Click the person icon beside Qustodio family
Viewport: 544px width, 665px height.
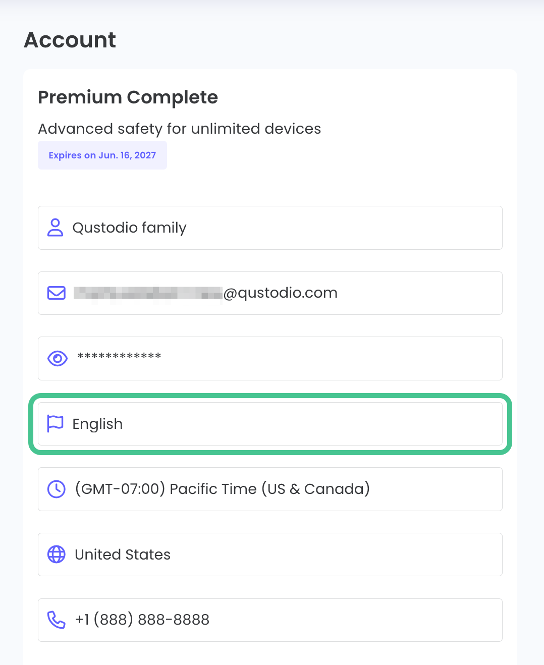coord(56,228)
